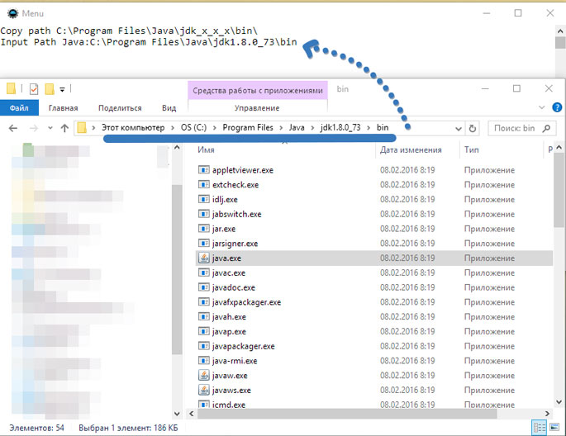The height and width of the screenshot is (436, 566).
Task: Select the javac.exe file name
Action: 229,273
